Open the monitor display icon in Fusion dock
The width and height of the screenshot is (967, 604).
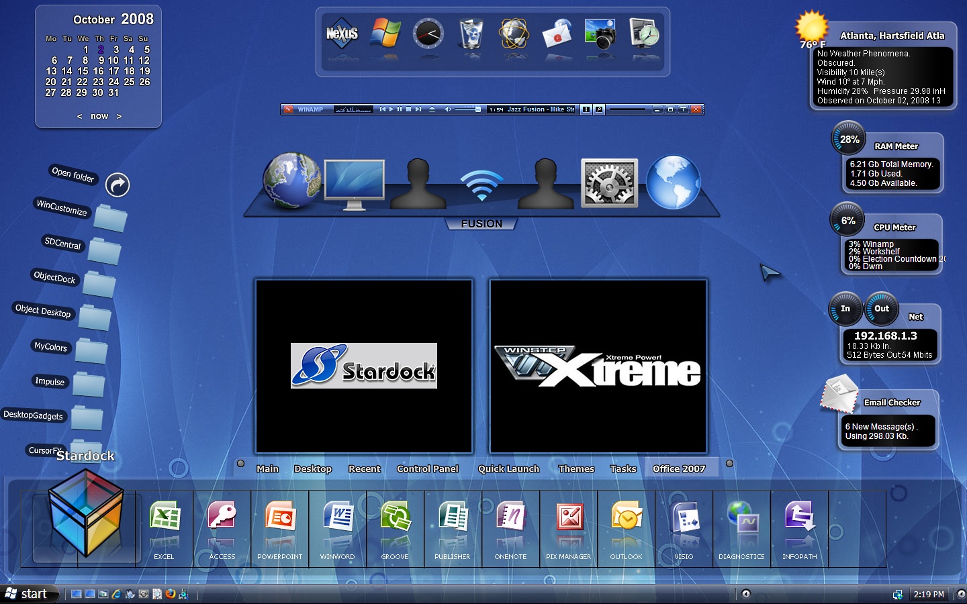click(x=354, y=184)
